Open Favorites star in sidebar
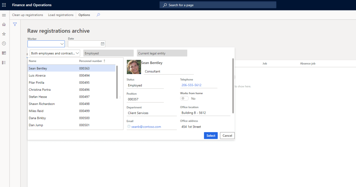Viewport: 356px width, 187px height. (x=4, y=34)
